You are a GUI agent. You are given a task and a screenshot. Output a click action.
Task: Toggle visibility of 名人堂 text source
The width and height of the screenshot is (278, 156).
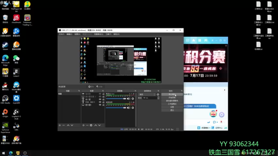(100, 99)
